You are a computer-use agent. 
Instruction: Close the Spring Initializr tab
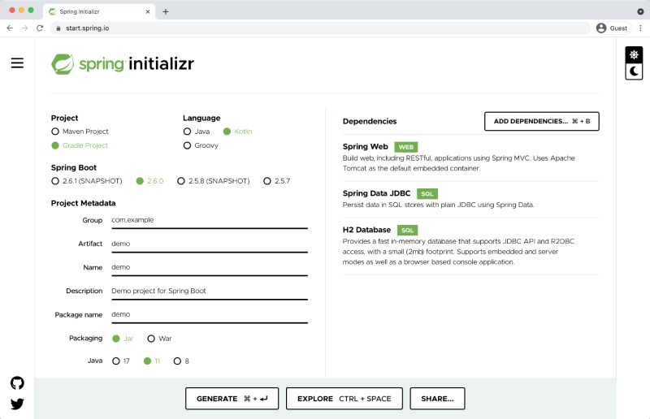(148, 11)
